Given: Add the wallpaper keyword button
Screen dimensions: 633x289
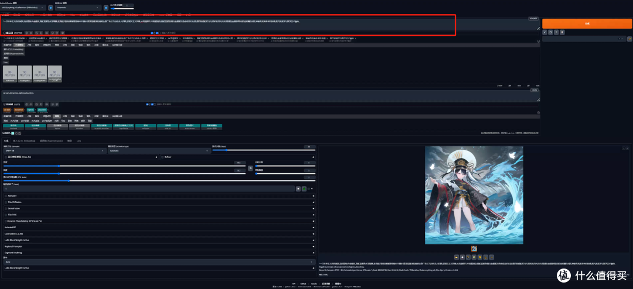Looking at the screenshot, I should (146, 126).
